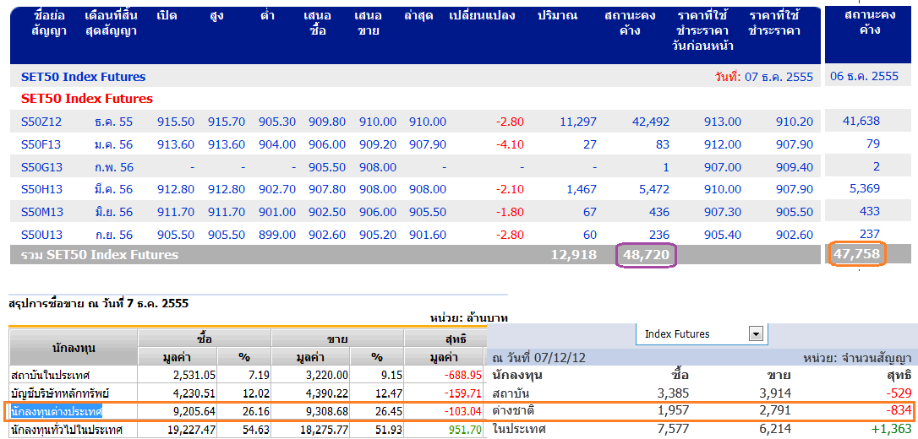The image size is (918, 439).
Task: Select the S50H13 volume 1,467
Action: click(582, 189)
